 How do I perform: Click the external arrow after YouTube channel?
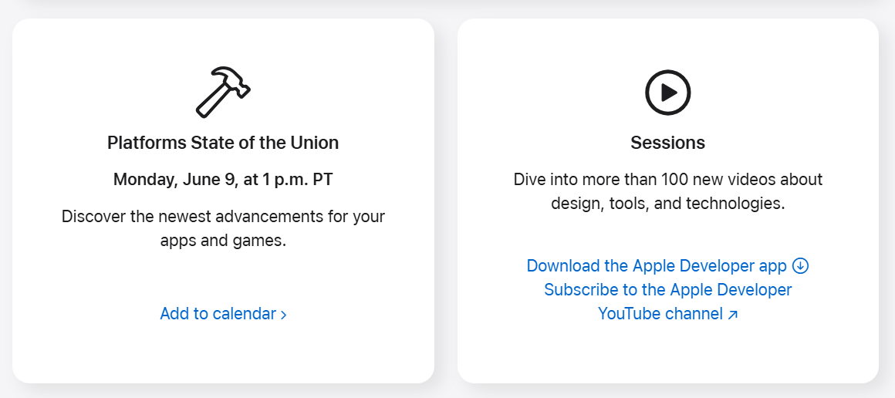click(733, 315)
